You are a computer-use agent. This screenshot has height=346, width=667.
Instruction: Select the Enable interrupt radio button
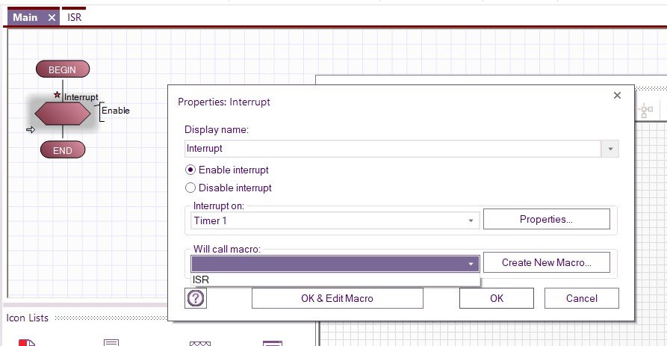click(x=190, y=170)
